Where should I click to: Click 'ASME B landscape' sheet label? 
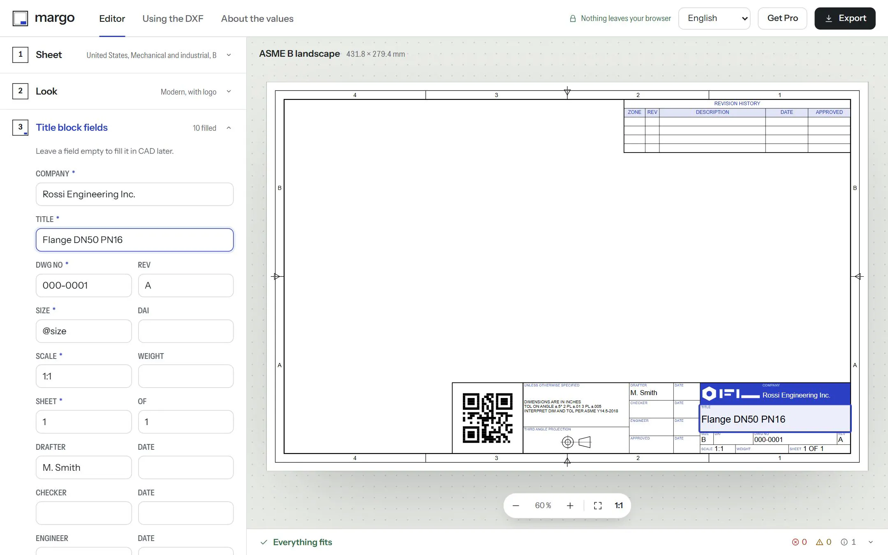click(x=299, y=54)
